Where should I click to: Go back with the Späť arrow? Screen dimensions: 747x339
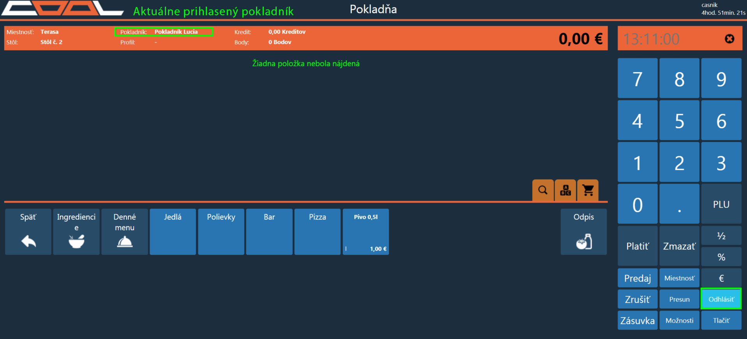(28, 232)
